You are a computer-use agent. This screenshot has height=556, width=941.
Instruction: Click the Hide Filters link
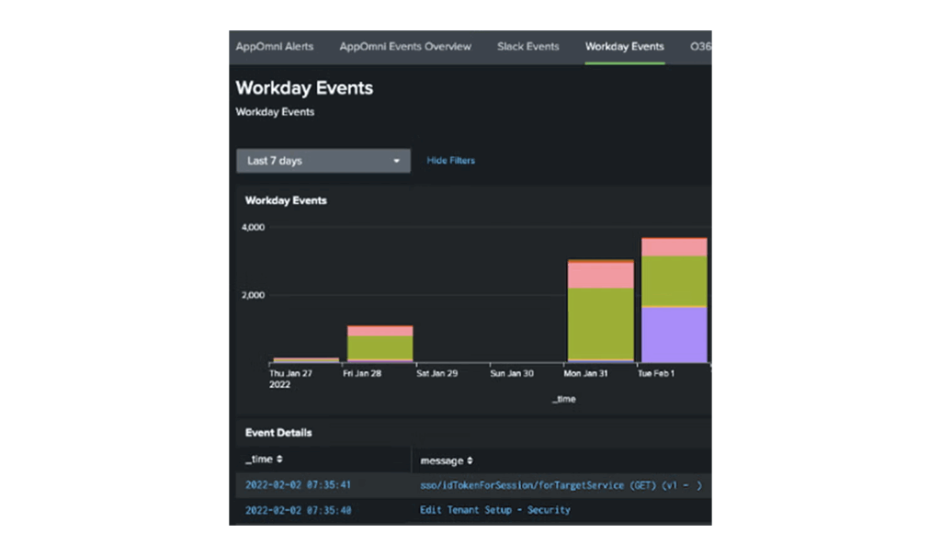(x=450, y=160)
